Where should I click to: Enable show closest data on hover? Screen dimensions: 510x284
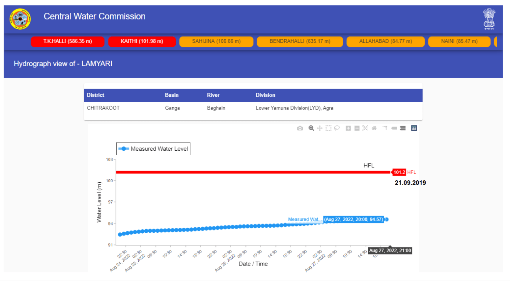click(394, 128)
